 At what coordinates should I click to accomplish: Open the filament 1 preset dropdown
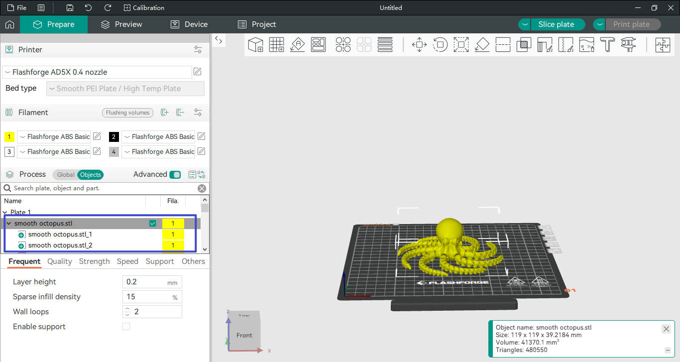coord(54,136)
